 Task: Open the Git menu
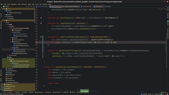40,4
